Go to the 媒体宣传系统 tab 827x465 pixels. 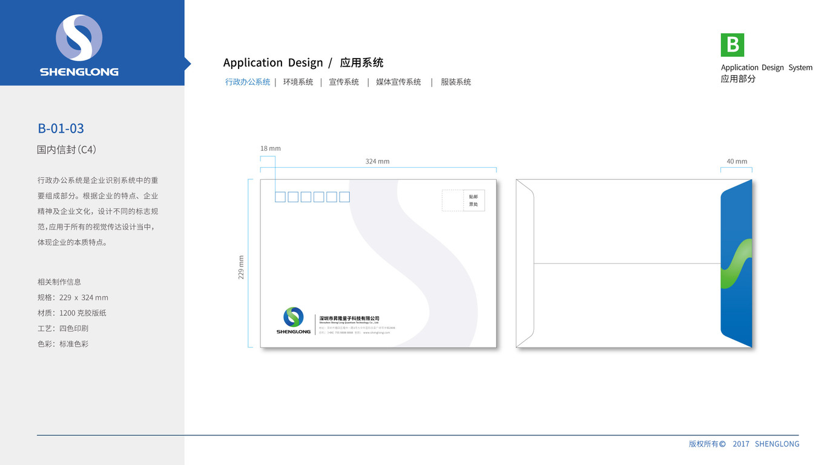[x=398, y=82]
